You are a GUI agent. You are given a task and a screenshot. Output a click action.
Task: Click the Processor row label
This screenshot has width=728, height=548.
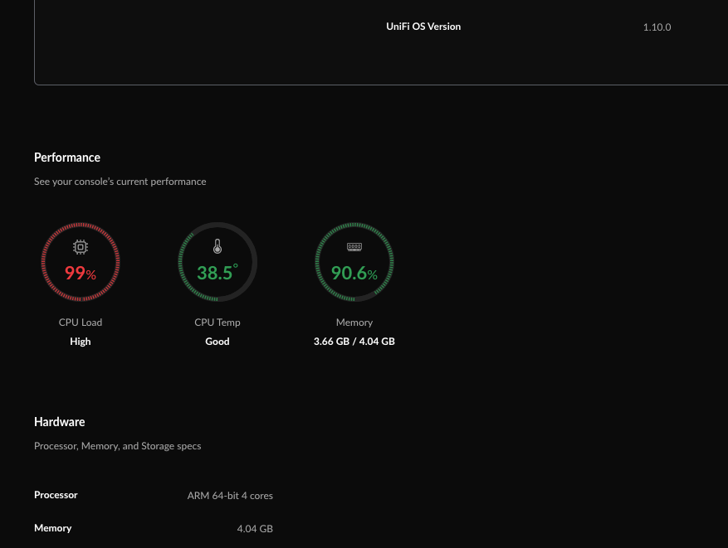56,495
